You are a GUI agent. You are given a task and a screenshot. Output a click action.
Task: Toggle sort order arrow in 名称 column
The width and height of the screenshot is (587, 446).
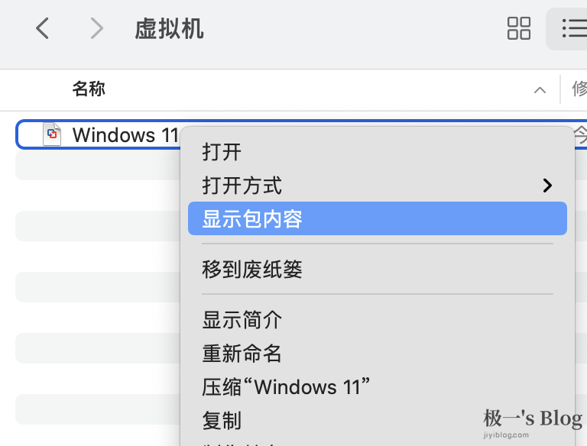point(540,90)
